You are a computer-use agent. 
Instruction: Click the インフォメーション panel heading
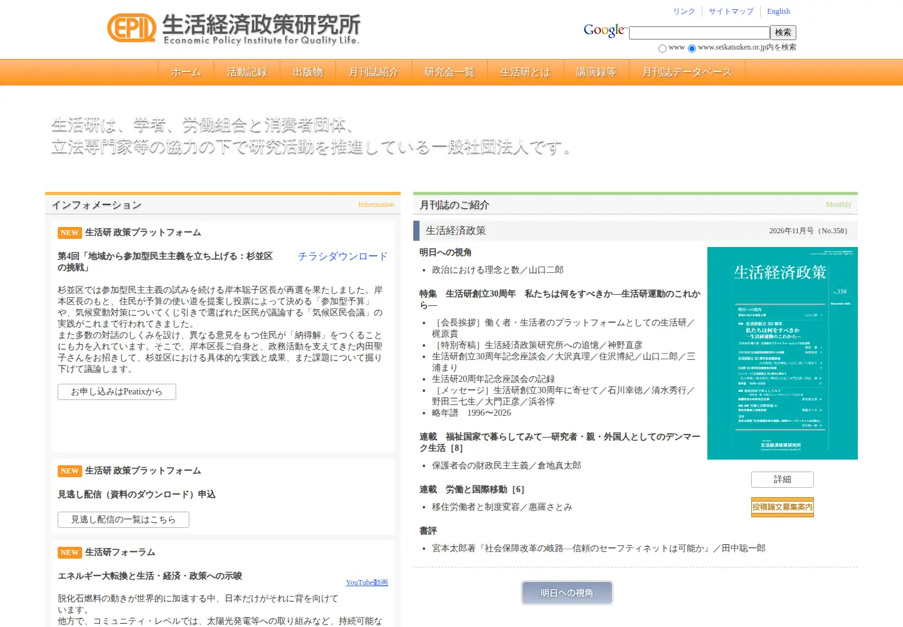coord(97,205)
